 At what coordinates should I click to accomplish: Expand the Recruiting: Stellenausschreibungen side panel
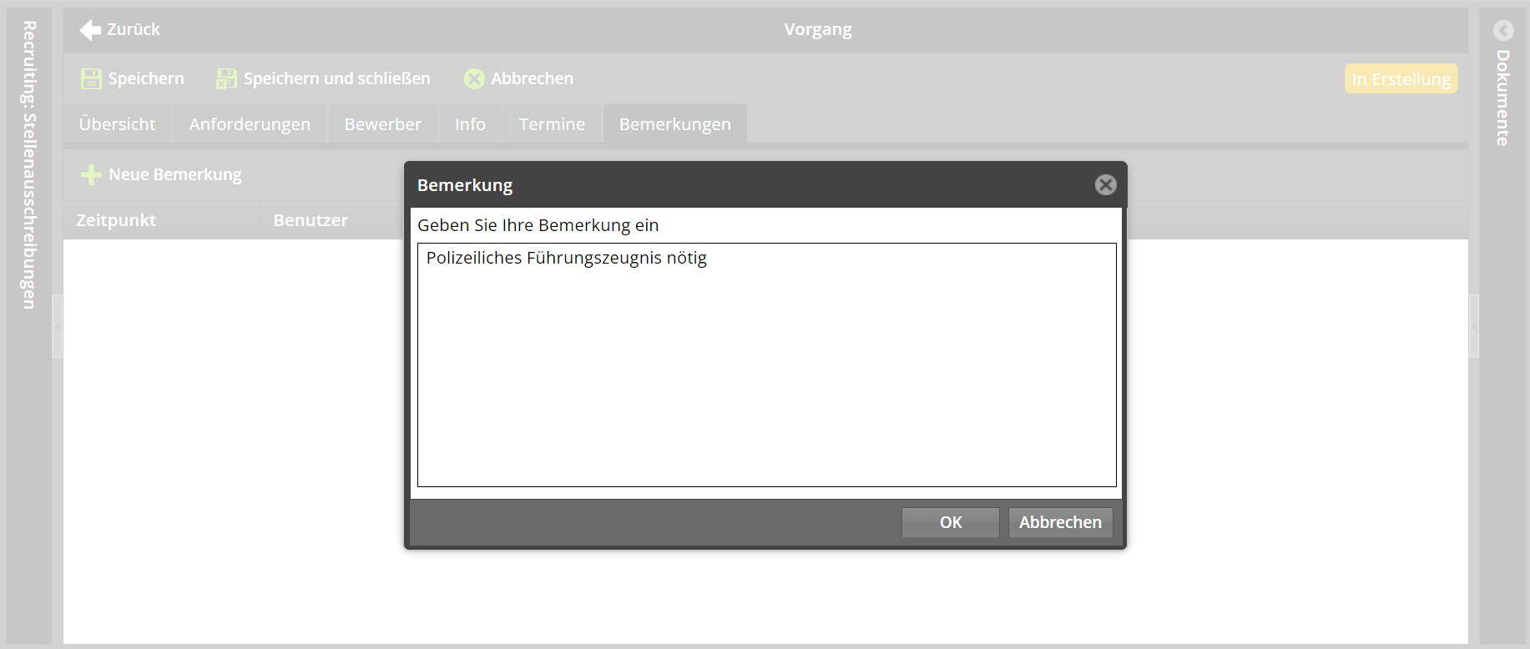pos(29,165)
